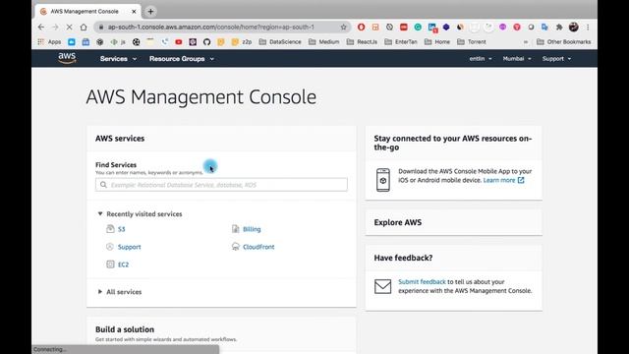
Task: Open the Services dropdown menu
Action: [118, 59]
